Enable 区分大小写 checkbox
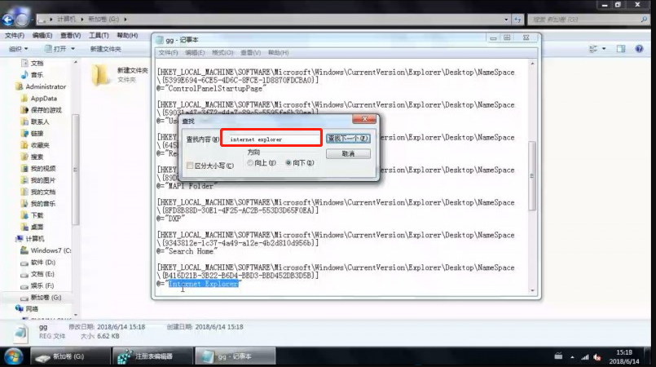 (190, 164)
